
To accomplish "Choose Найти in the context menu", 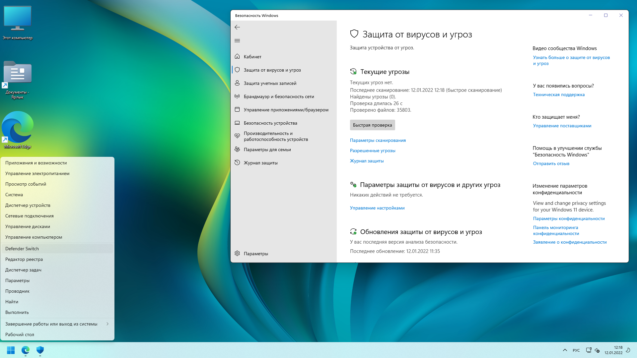I will point(57,302).
